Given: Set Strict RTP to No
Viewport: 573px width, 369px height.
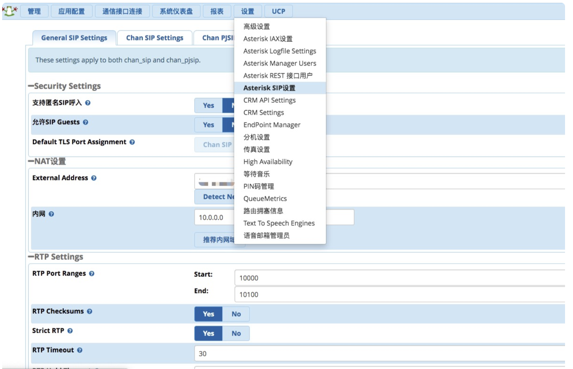Looking at the screenshot, I should 236,334.
